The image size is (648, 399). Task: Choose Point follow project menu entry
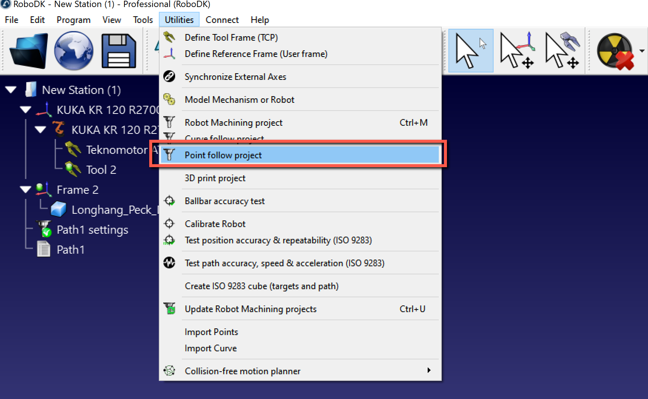click(223, 155)
